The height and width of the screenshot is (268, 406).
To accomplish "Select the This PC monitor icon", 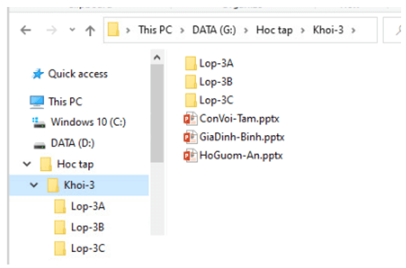I will pyautogui.click(x=37, y=101).
